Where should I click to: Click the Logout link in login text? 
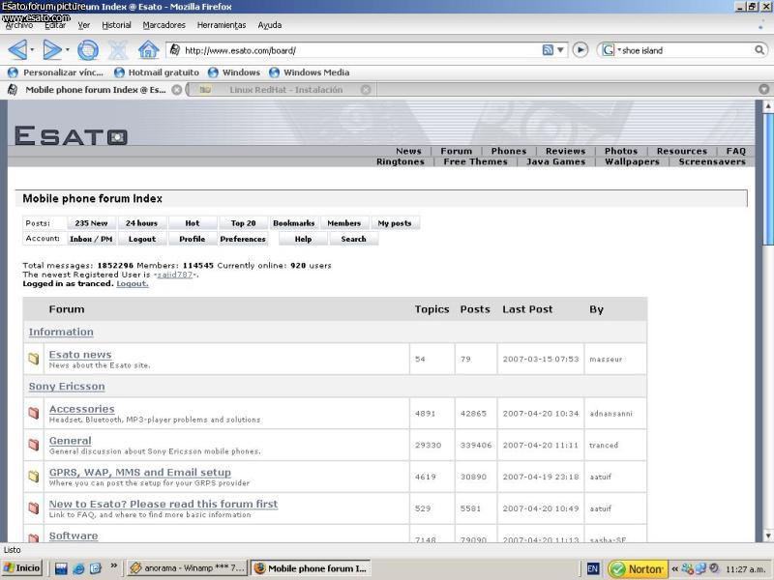coord(133,283)
